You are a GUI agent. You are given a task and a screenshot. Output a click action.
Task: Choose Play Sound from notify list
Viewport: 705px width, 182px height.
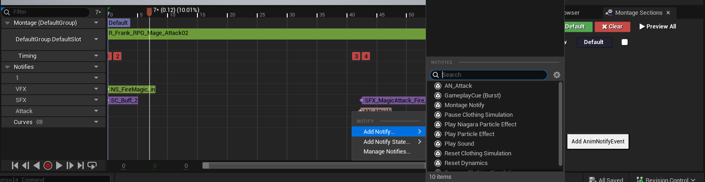tap(459, 144)
